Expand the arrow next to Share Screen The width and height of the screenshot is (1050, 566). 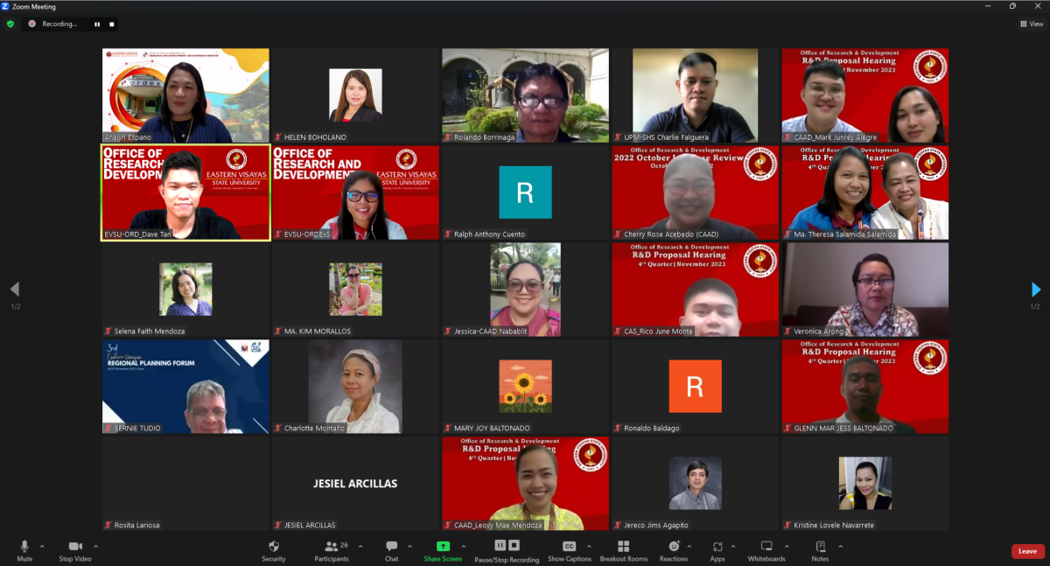[464, 546]
